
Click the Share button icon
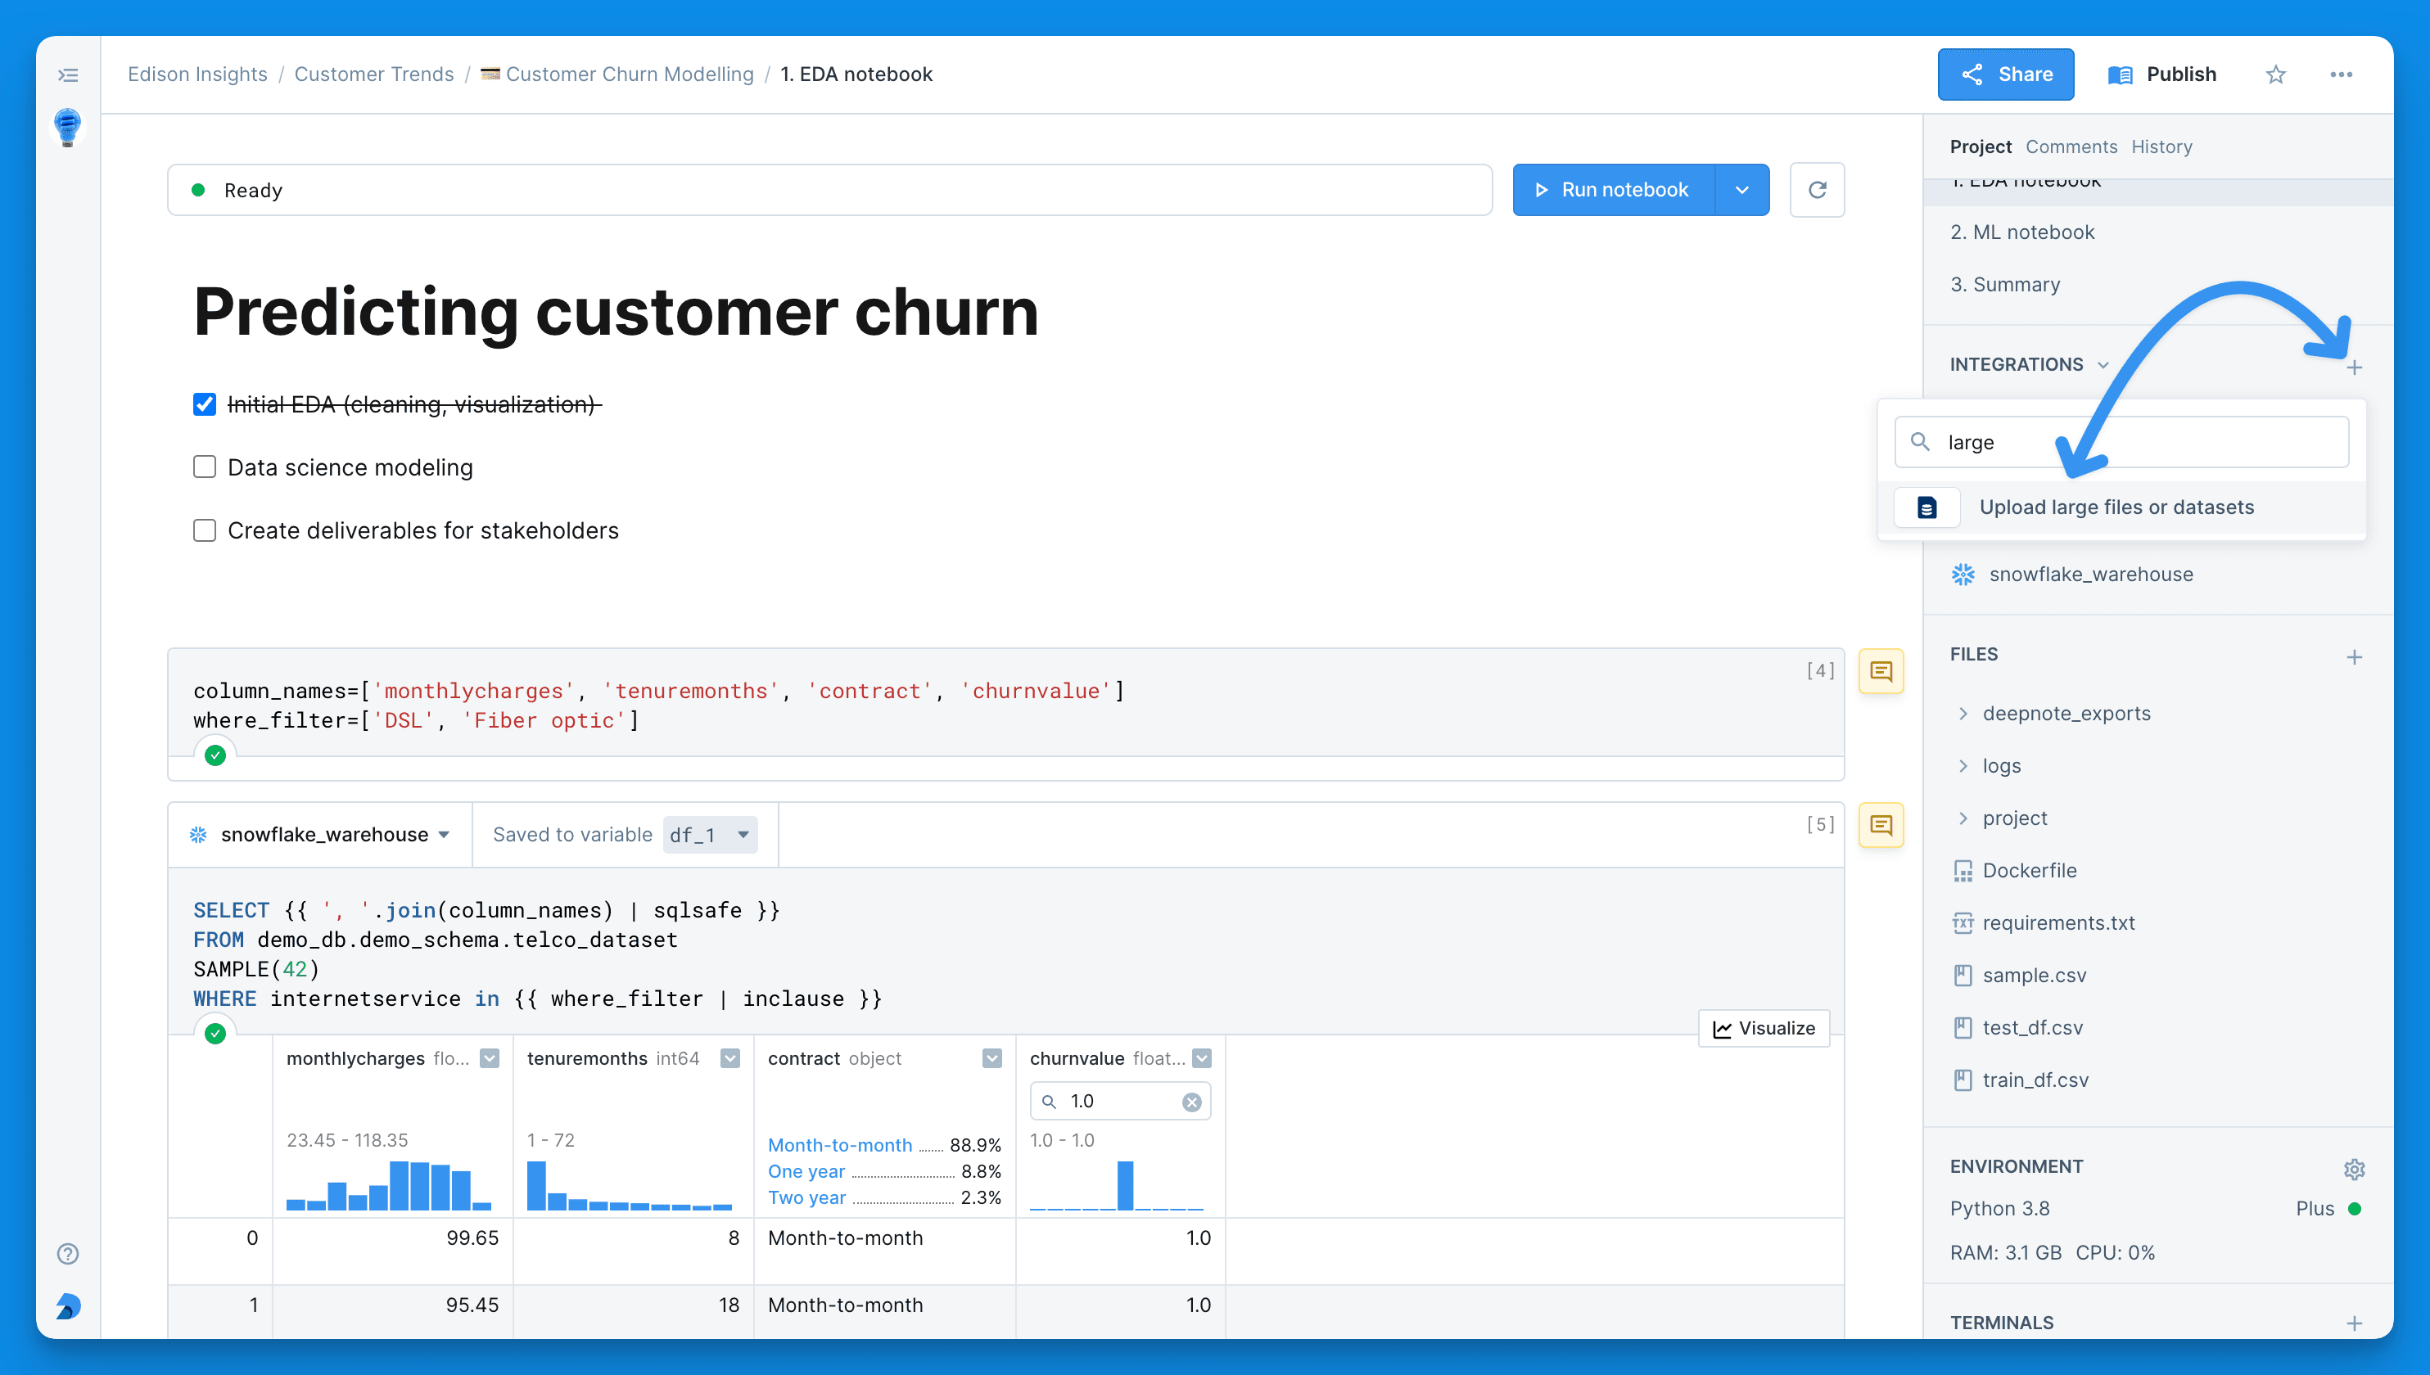[1976, 74]
